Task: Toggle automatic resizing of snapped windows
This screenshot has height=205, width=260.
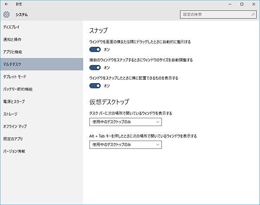Action: pyautogui.click(x=95, y=68)
